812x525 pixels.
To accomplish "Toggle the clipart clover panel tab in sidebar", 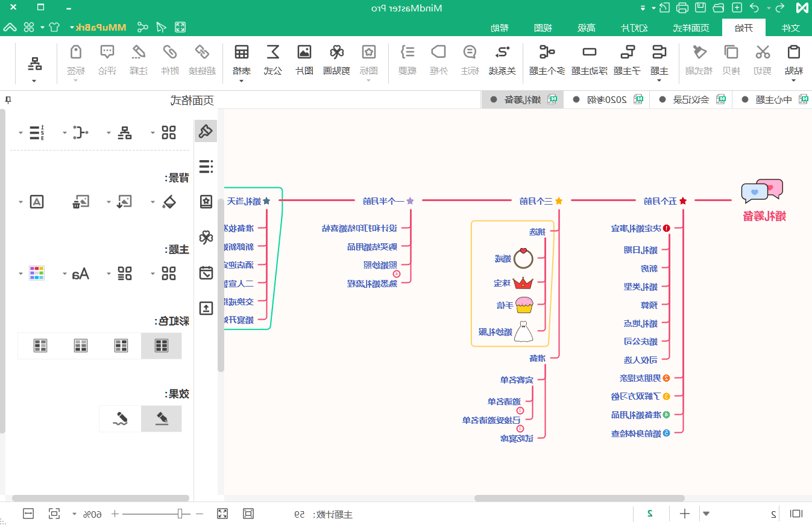I will point(206,237).
